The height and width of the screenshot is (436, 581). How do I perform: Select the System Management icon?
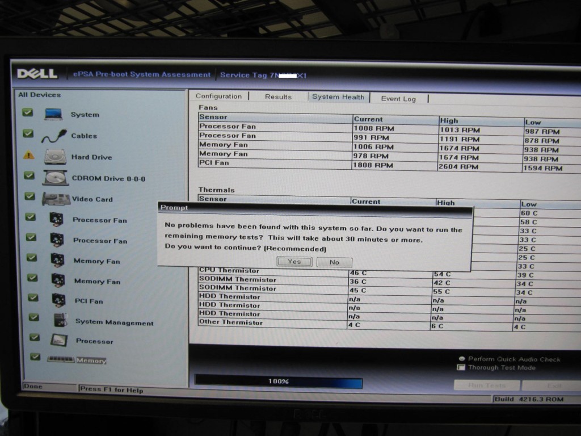(60, 320)
